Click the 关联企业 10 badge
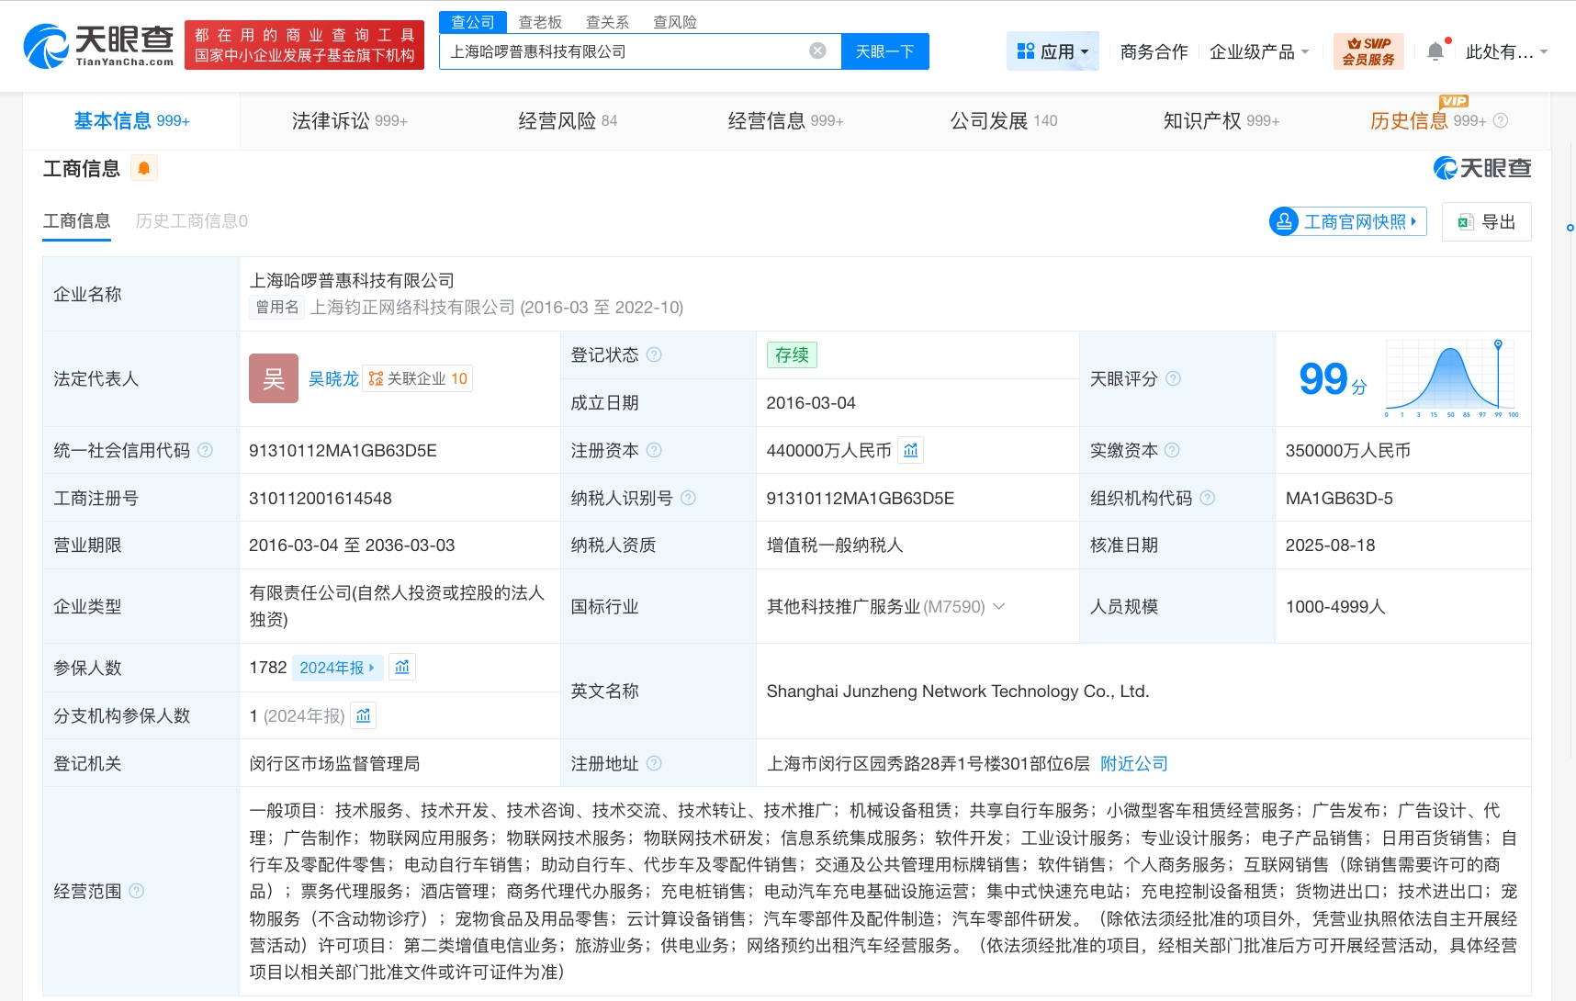Screen dimensions: 1576x1001 [x=418, y=377]
